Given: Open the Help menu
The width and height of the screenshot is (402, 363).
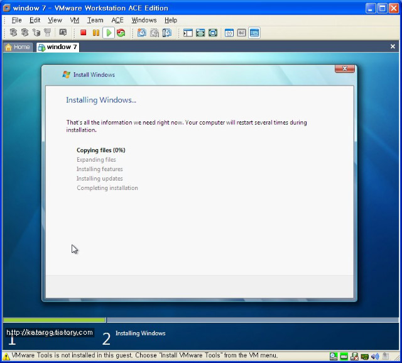Looking at the screenshot, I should coord(171,20).
